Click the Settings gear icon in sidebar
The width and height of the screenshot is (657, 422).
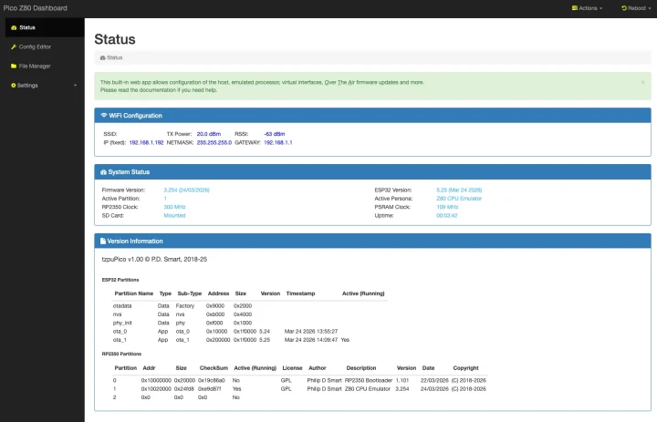tap(13, 85)
